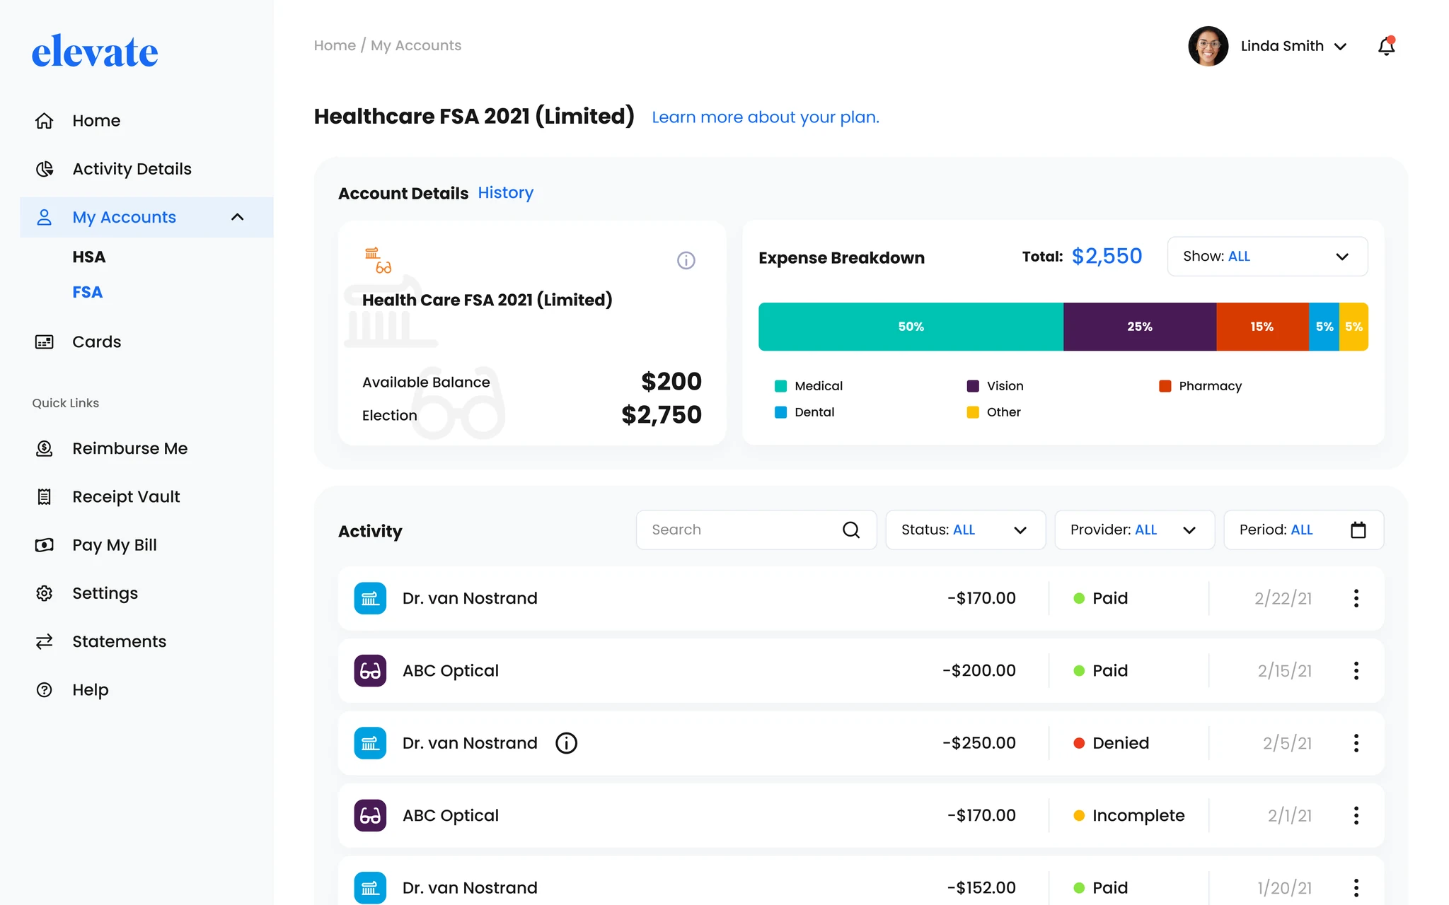Viewport: 1449px width, 905px height.
Task: Select HSA under My Accounts
Action: [88, 257]
